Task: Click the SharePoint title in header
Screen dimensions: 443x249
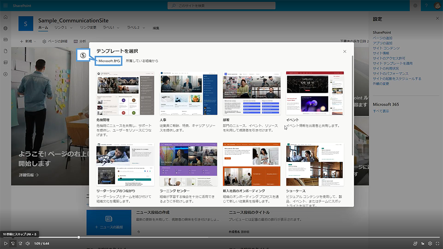Action: pos(22,5)
